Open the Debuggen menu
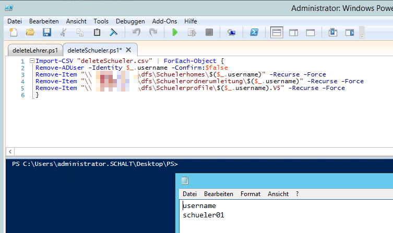This screenshot has width=393, height=233. (x=130, y=21)
